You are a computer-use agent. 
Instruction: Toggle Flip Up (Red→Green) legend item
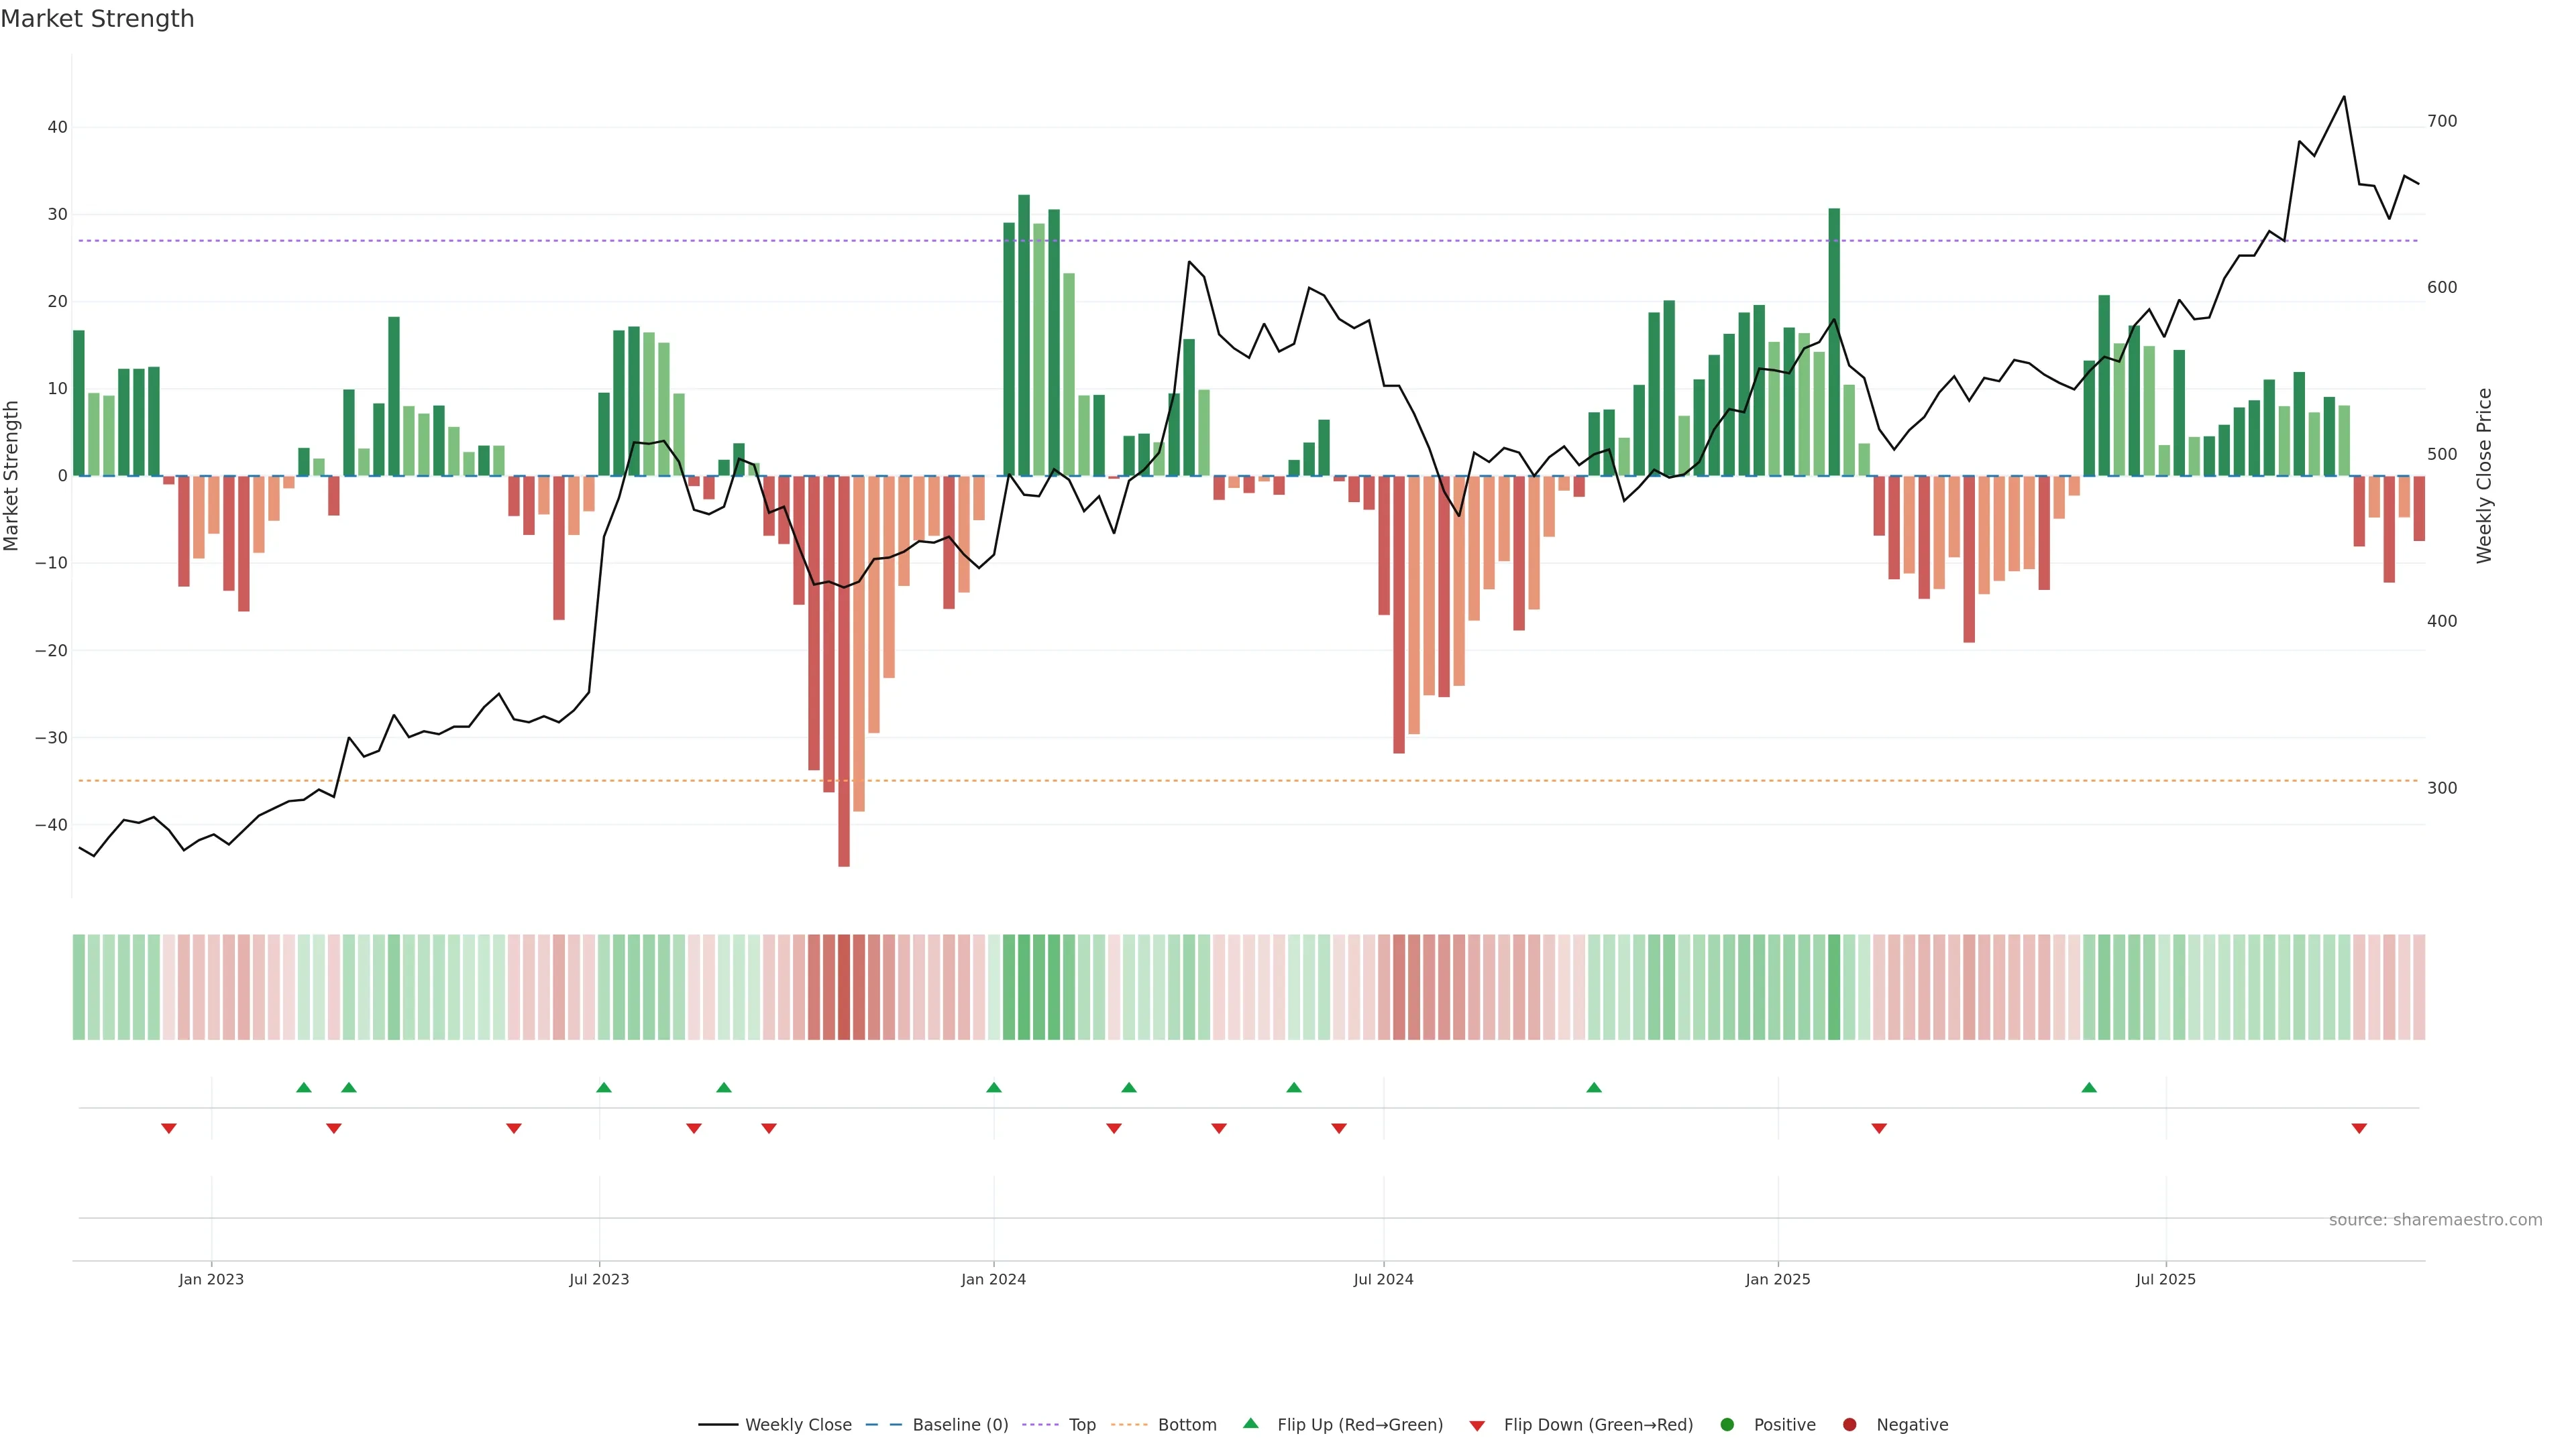[x=1359, y=1425]
